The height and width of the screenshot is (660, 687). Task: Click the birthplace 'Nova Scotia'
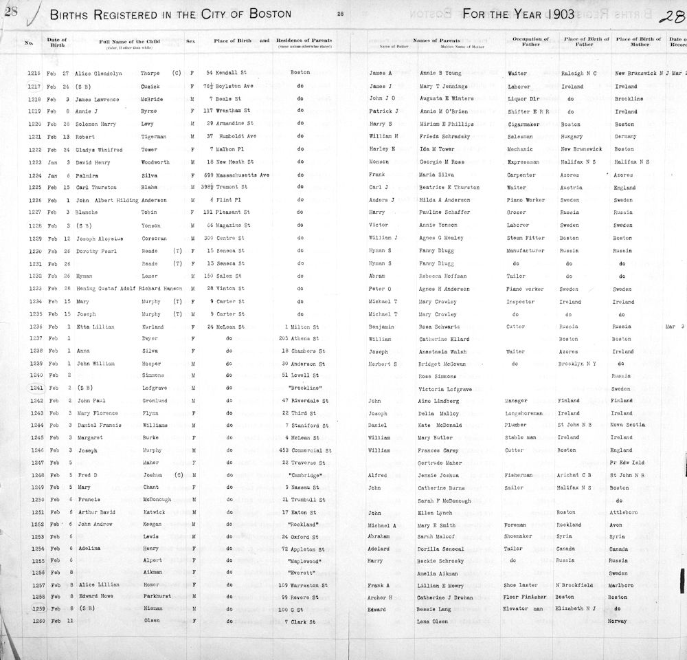[628, 425]
